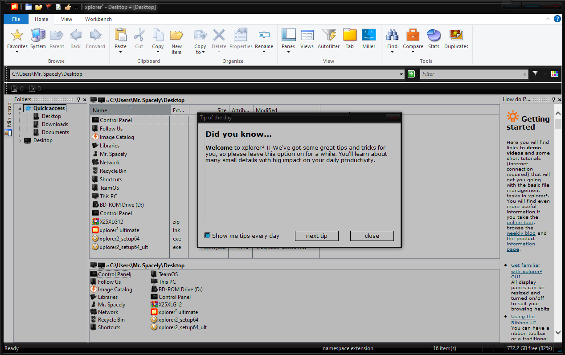Click the colored grid icon near Filter

(x=555, y=74)
